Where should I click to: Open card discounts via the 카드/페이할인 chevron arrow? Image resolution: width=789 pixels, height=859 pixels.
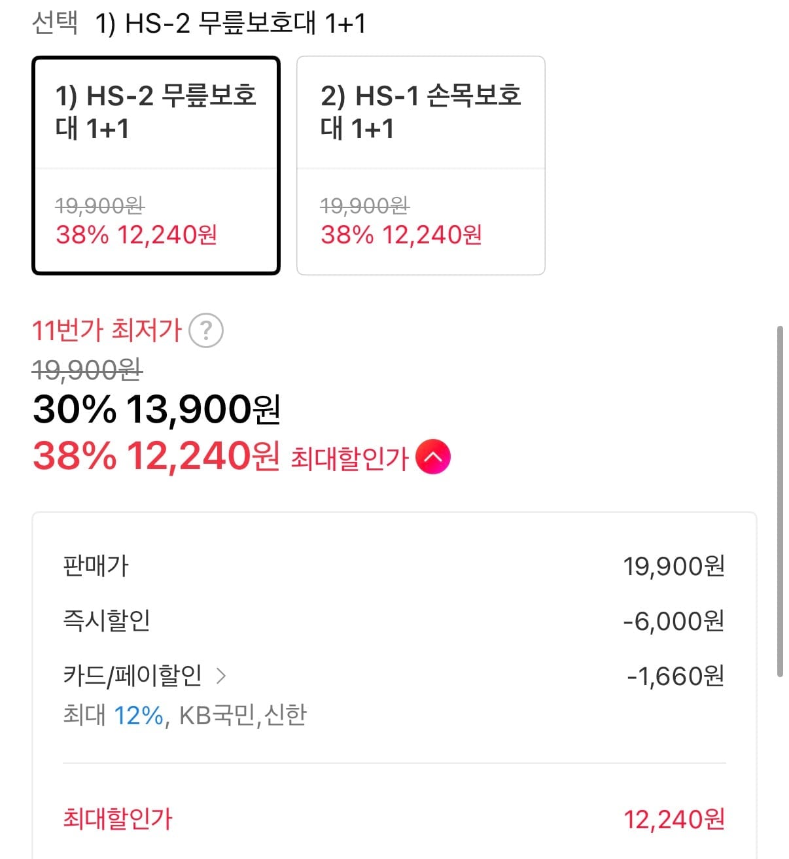(x=221, y=676)
